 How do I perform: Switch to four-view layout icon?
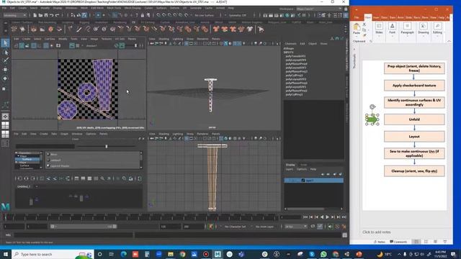click(5, 125)
